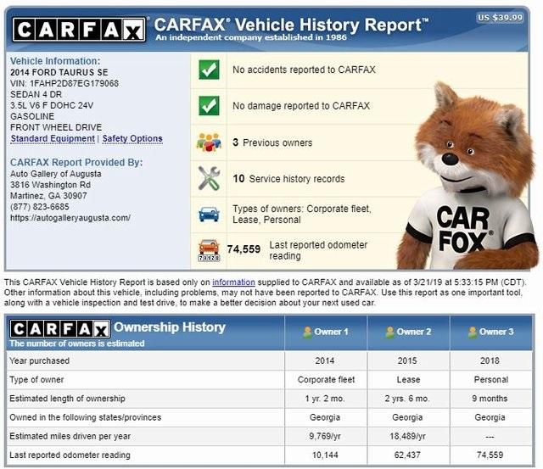Click the '3816 Washington Rd' address line
The image size is (543, 469).
(x=50, y=185)
